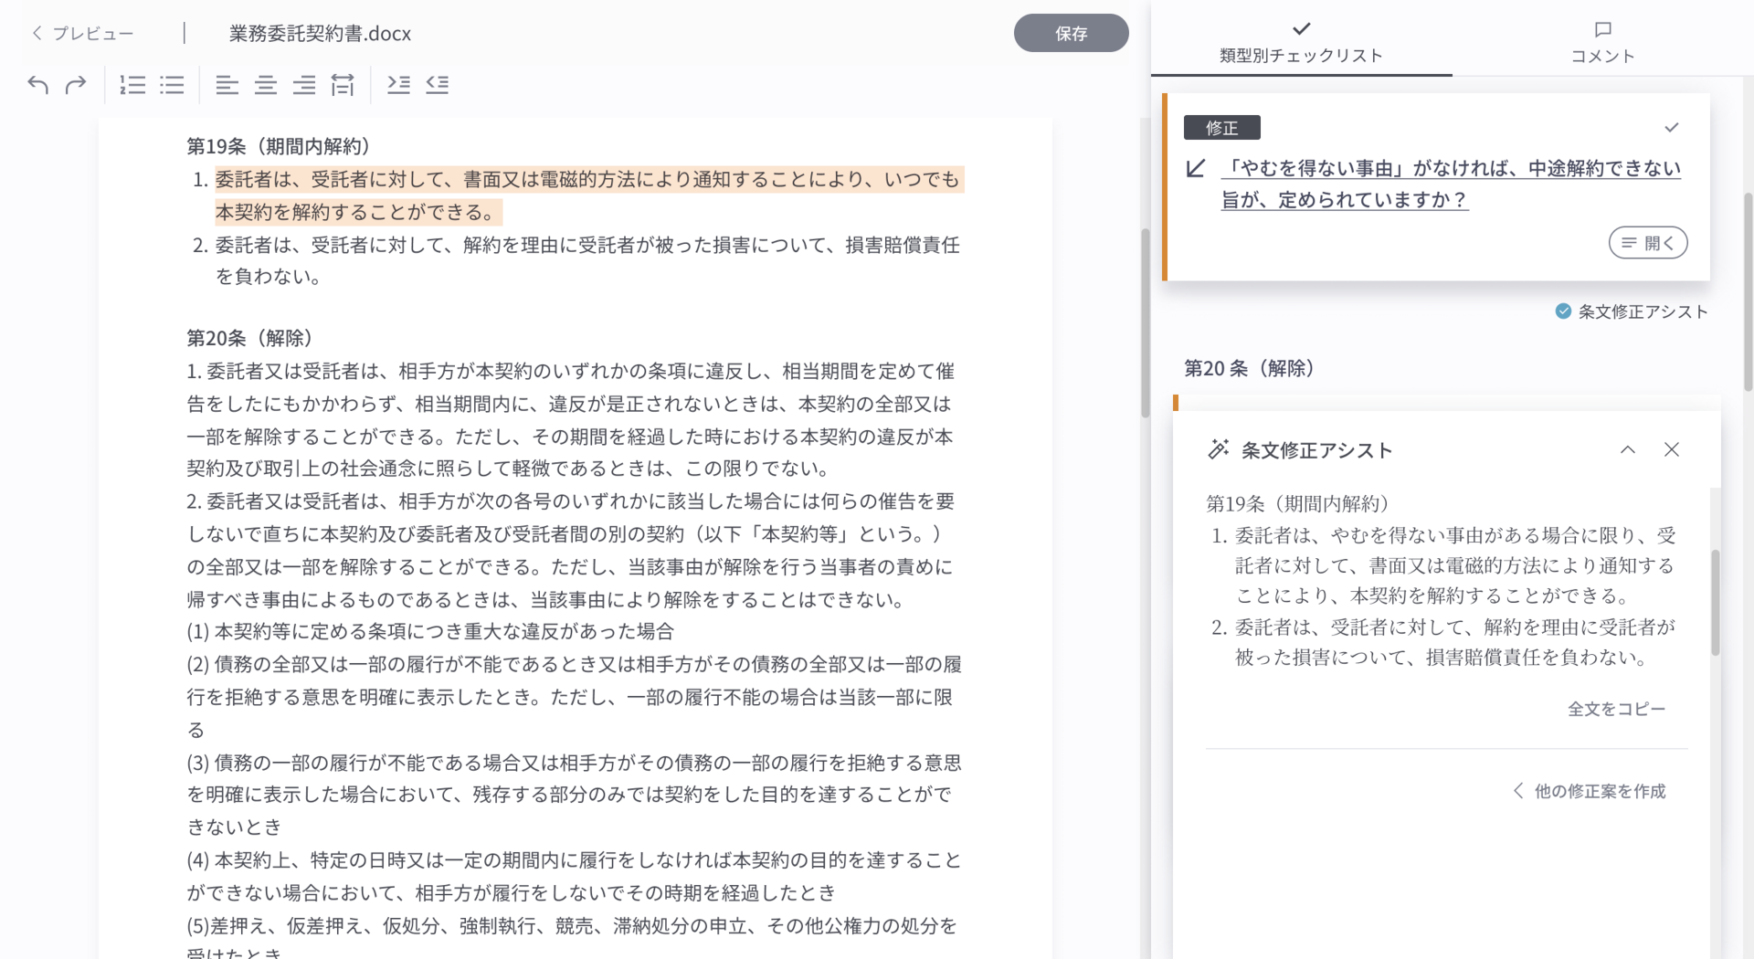Copy suggestion with 全文をコピー

click(1616, 709)
